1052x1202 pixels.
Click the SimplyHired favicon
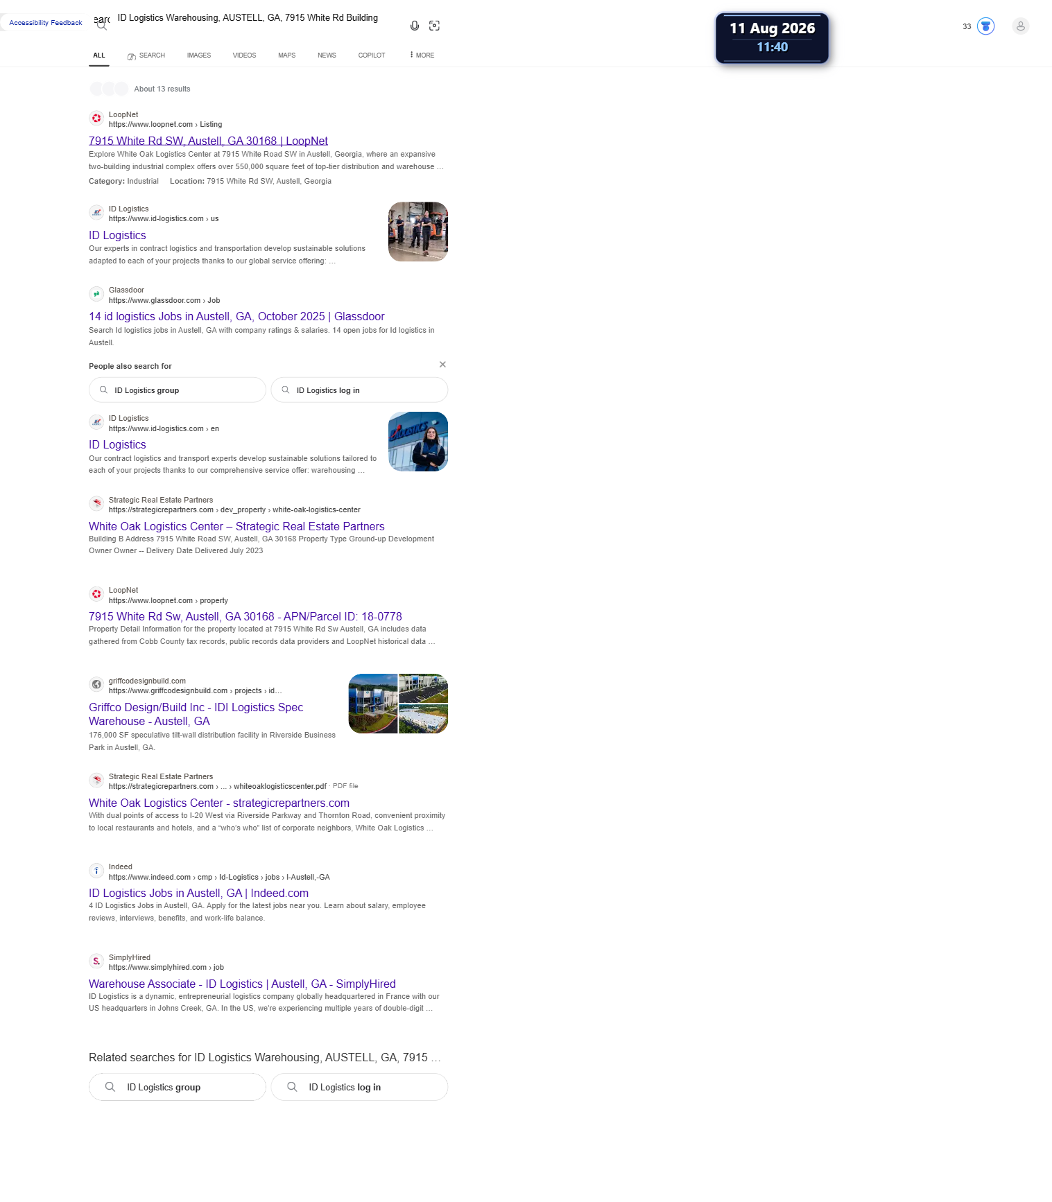pyautogui.click(x=96, y=961)
